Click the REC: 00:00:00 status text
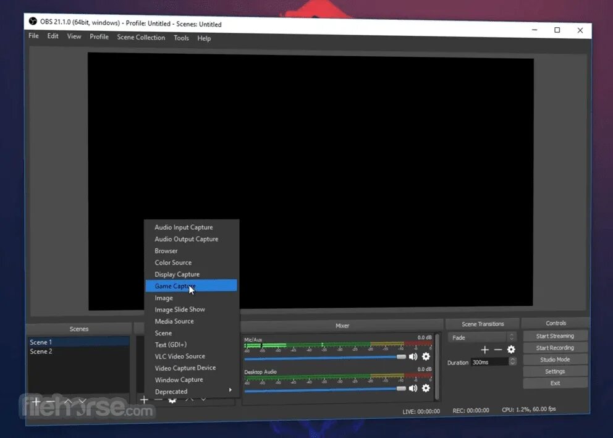 471,410
